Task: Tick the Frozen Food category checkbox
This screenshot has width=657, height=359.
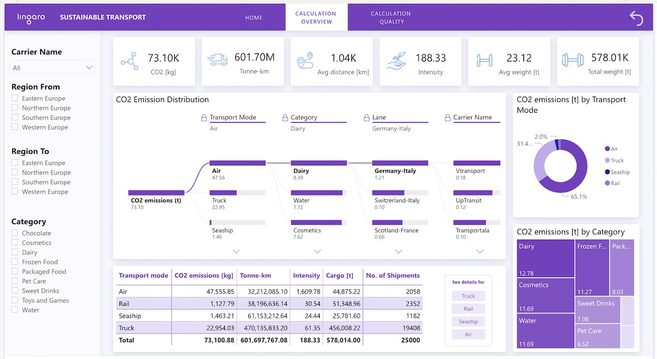Action: [15, 262]
